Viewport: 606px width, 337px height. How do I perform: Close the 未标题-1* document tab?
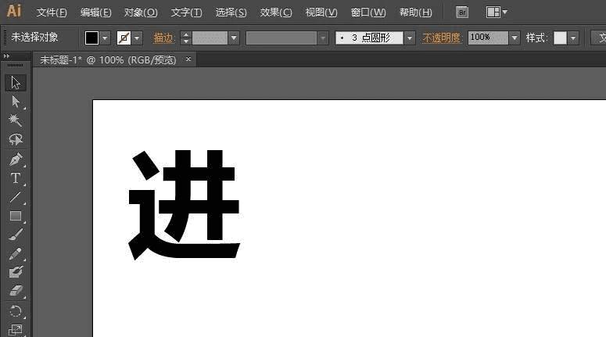tap(188, 59)
